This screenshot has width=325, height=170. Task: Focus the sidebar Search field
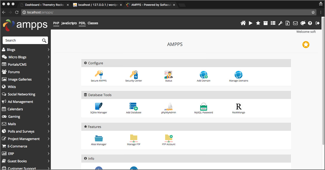pos(25,40)
